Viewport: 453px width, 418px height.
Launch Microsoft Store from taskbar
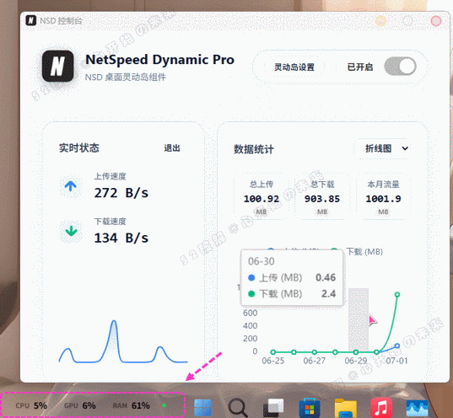click(x=310, y=408)
